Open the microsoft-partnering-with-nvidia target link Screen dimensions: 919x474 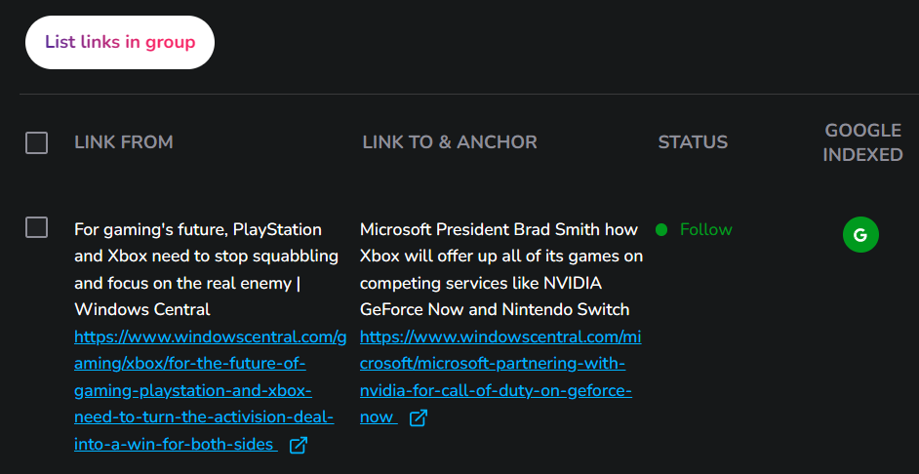tap(500, 377)
